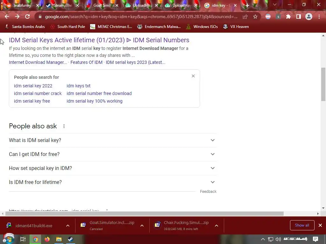
Task: Open the Endermanch Malware bookmark
Action: pos(159,27)
